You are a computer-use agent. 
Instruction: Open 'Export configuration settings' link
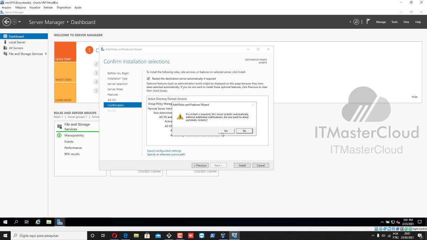(x=164, y=151)
